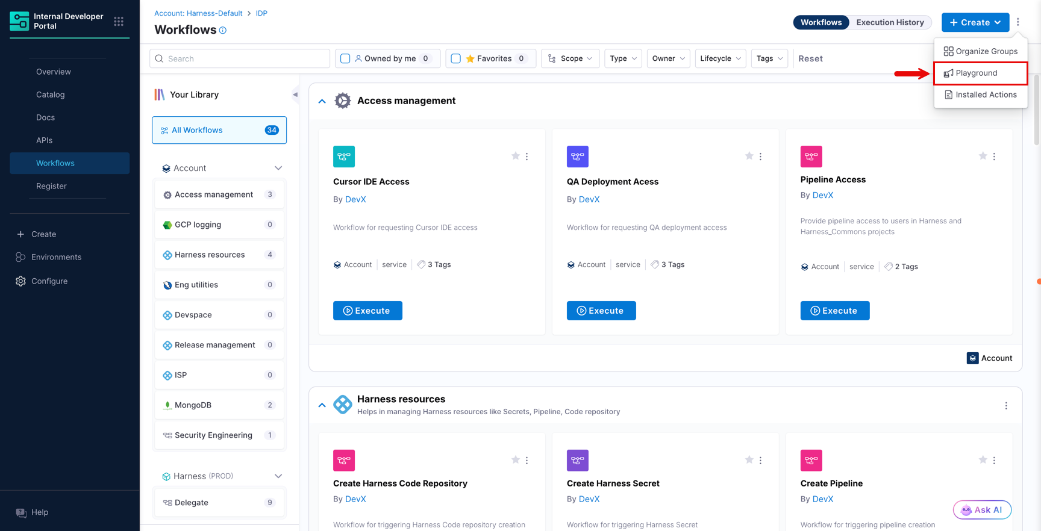Favorite the Cursor IDE Access workflow star
The height and width of the screenshot is (531, 1041).
516,156
